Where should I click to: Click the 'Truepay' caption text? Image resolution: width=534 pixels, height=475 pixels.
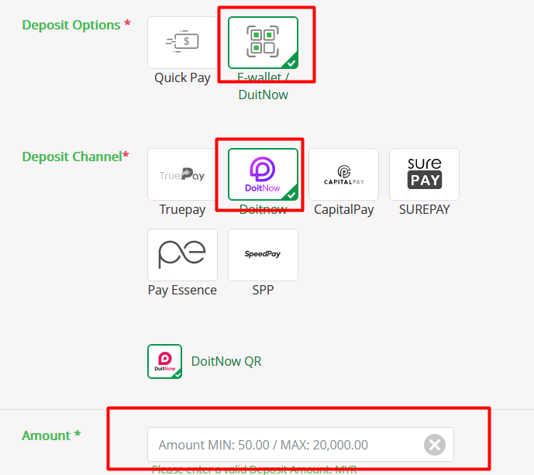click(182, 210)
